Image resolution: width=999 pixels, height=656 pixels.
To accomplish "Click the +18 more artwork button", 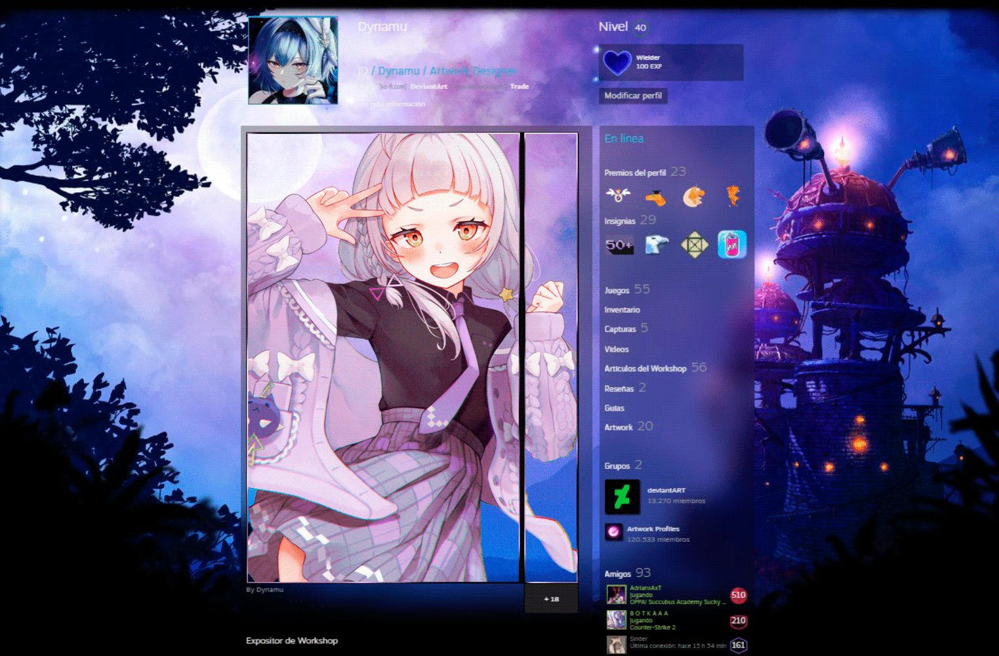I will click(551, 599).
